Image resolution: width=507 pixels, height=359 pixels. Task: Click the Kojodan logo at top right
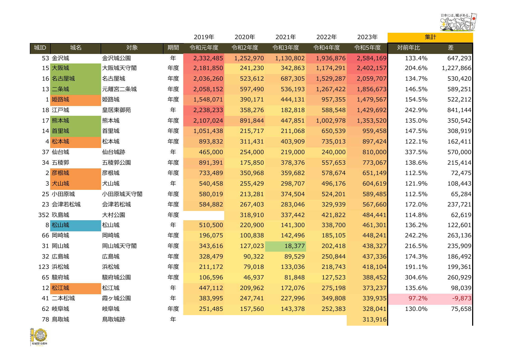[459, 23]
